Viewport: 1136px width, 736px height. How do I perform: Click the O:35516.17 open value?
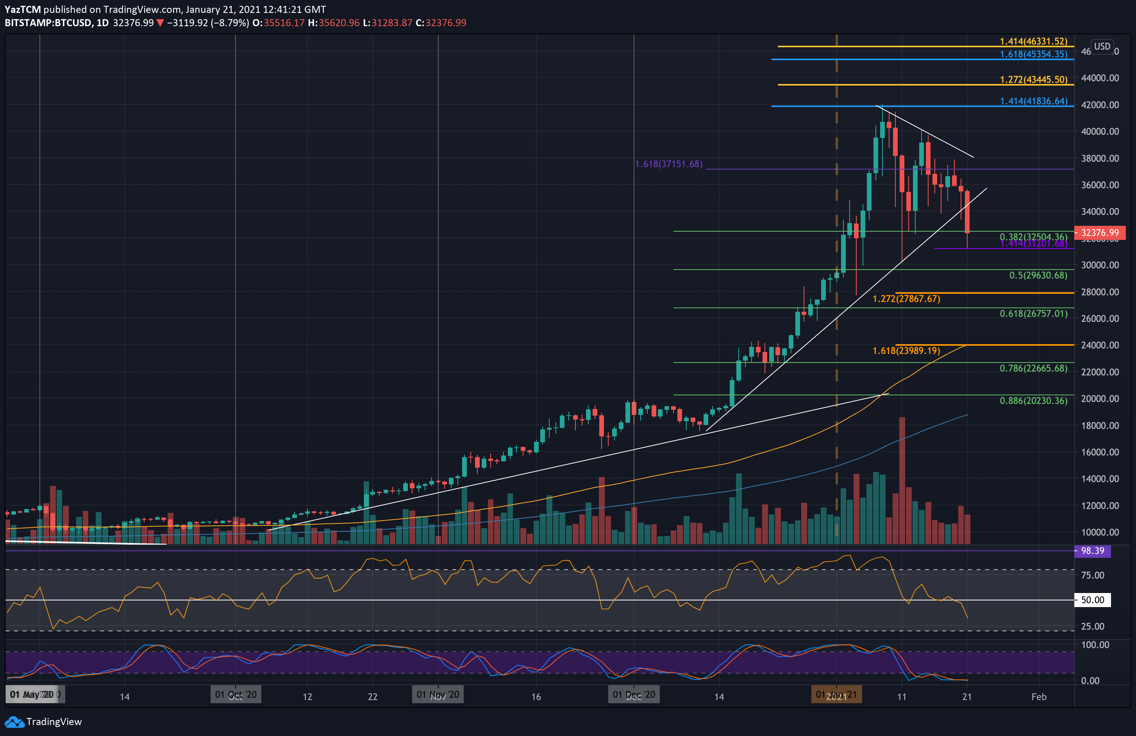pos(278,23)
